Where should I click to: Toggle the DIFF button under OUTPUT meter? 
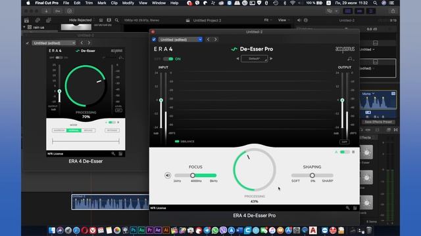pyautogui.click(x=345, y=142)
